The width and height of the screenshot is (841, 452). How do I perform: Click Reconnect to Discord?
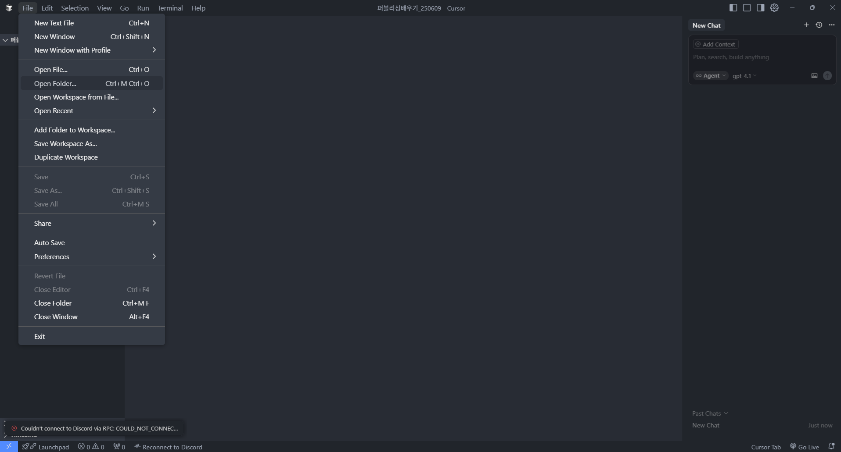click(x=168, y=447)
